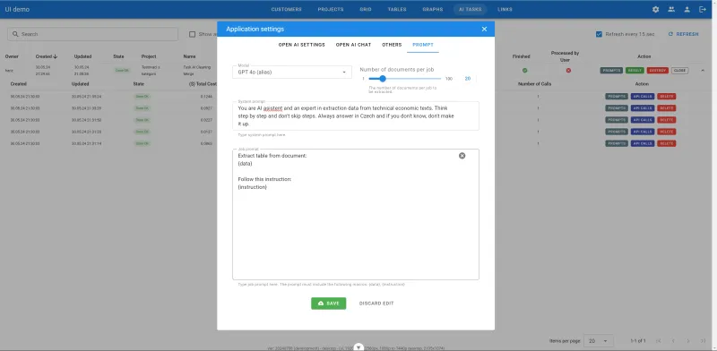The image size is (717, 351).
Task: Click API Calls in the last job row
Action: (643, 143)
